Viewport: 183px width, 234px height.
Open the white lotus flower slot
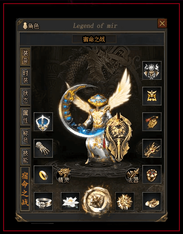pyautogui.click(x=70, y=201)
